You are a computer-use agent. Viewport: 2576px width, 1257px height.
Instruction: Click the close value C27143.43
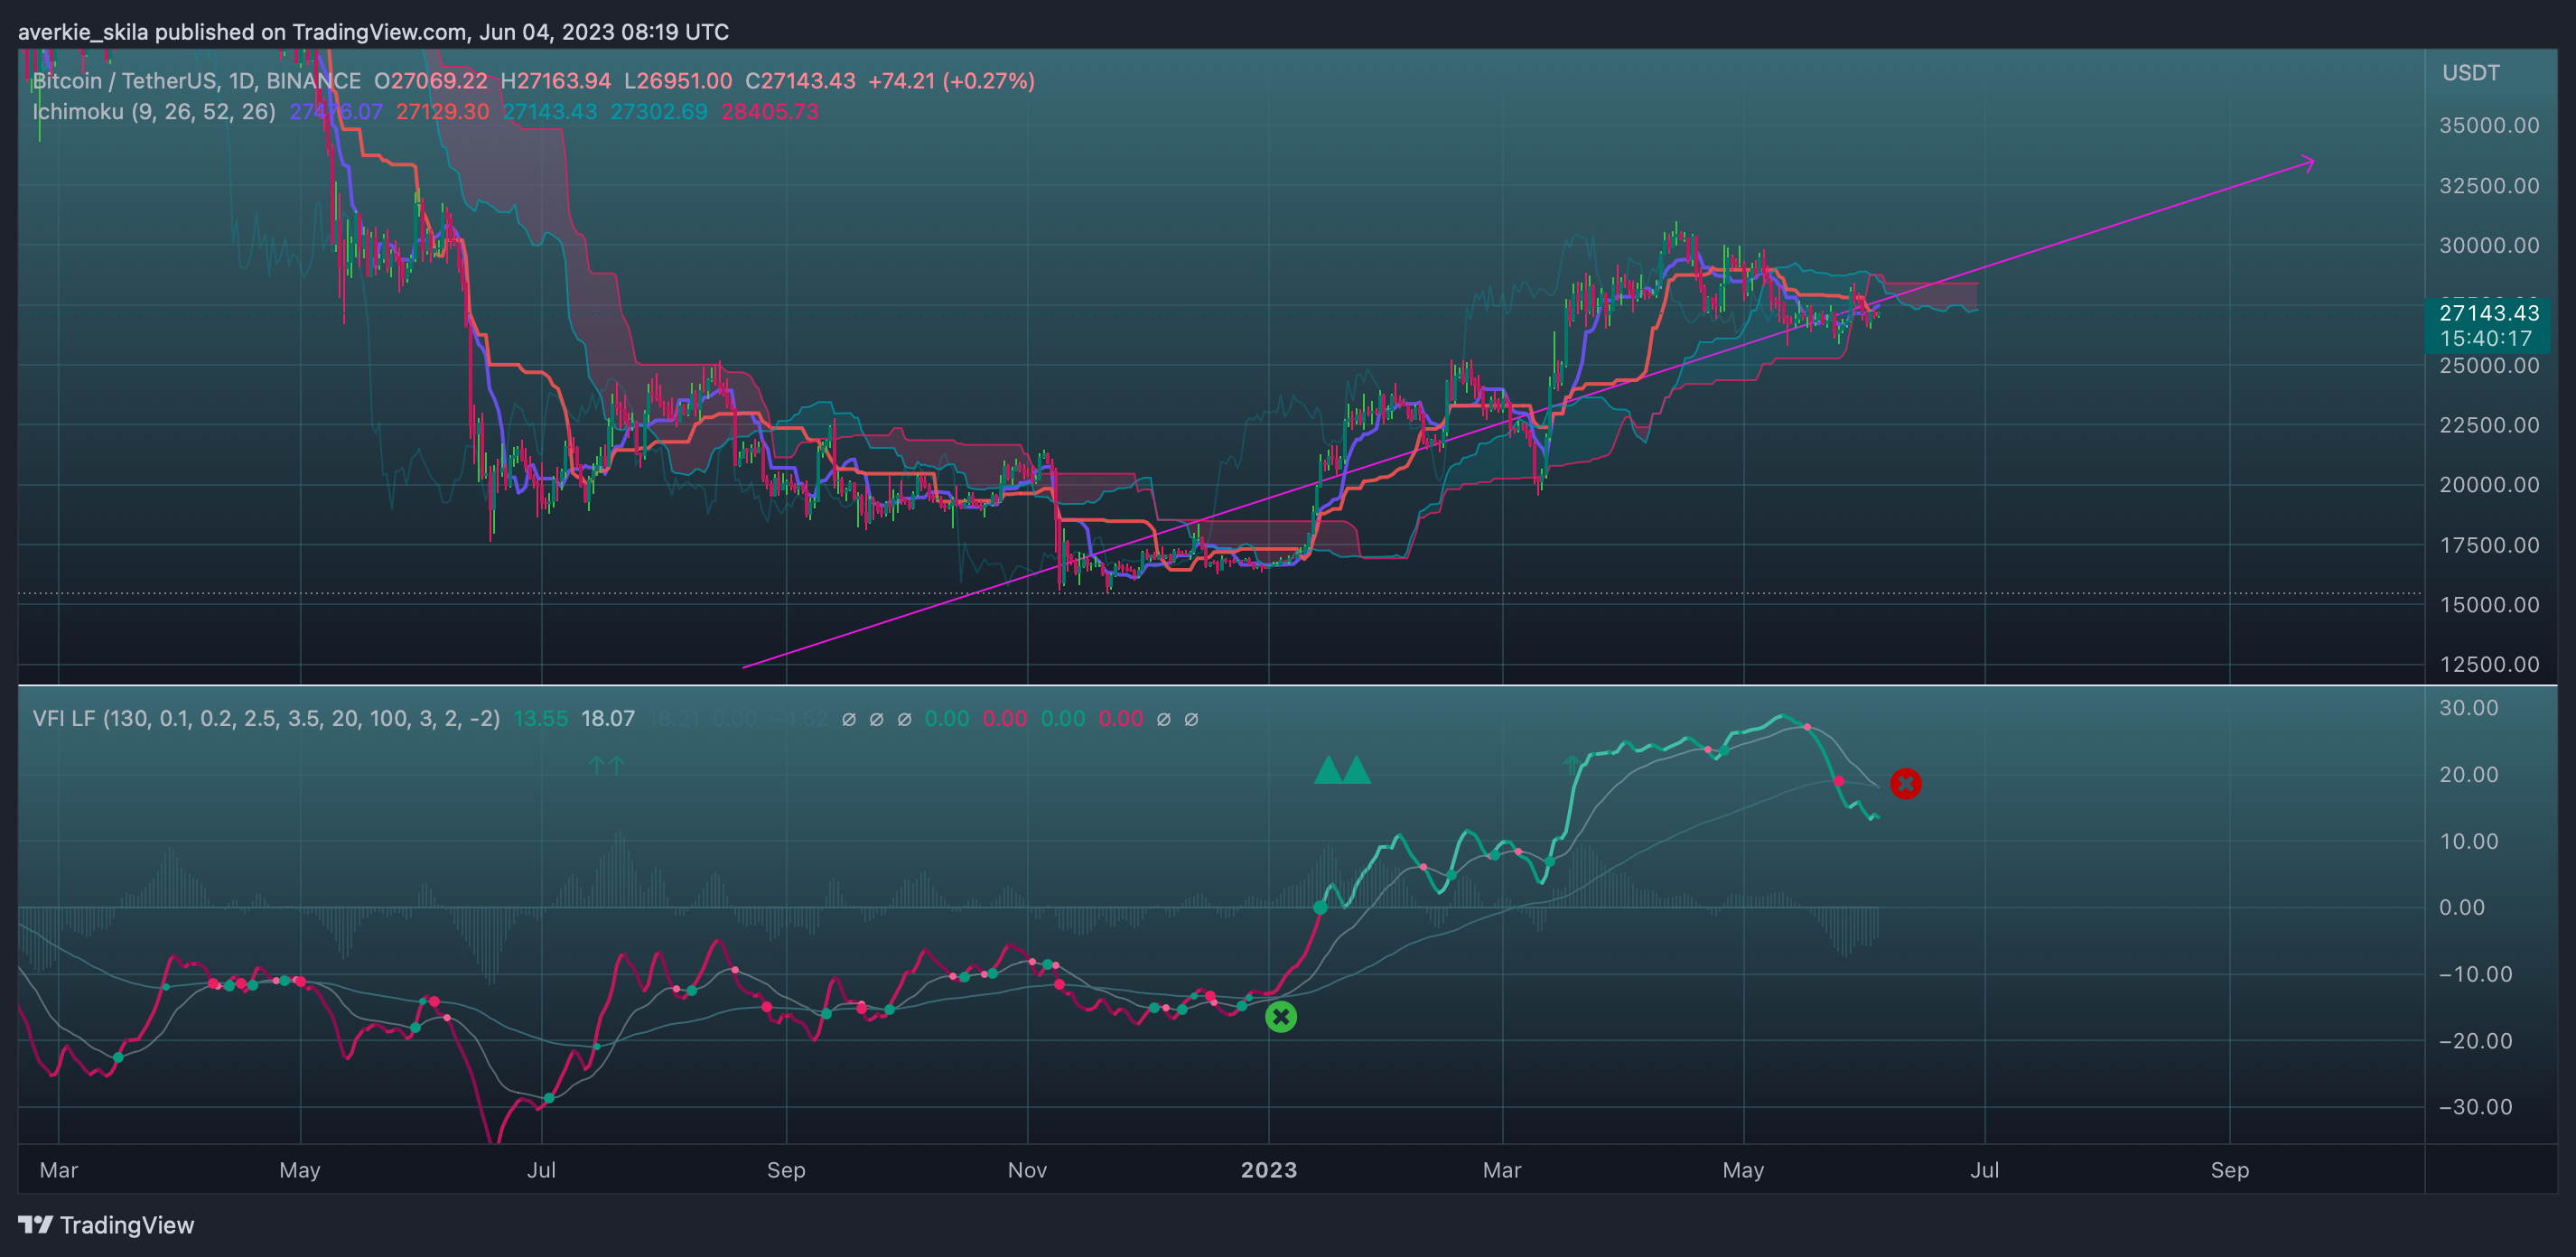(800, 81)
